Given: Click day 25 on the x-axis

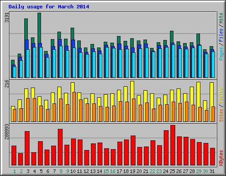Looking at the screenshot, I should [x=172, y=171].
